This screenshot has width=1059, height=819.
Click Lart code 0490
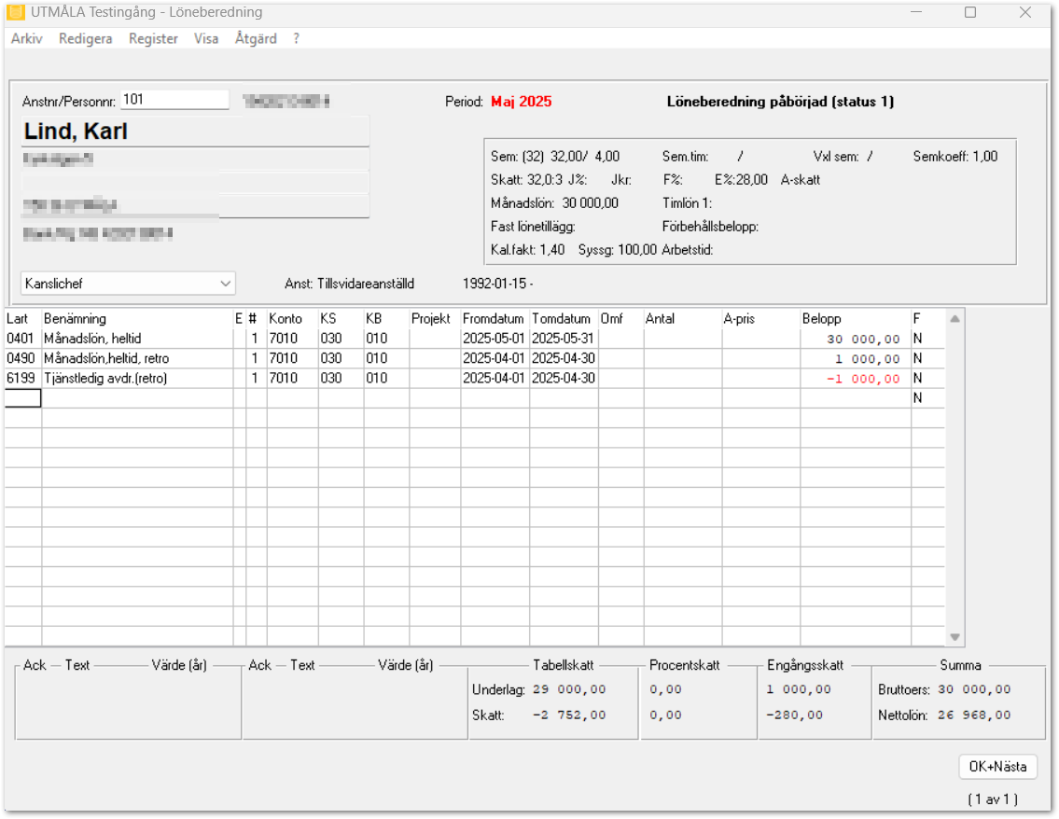coord(21,358)
